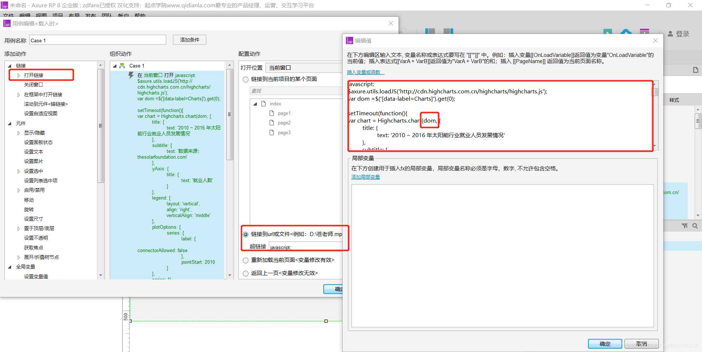Click the page2 document icon

click(272, 123)
